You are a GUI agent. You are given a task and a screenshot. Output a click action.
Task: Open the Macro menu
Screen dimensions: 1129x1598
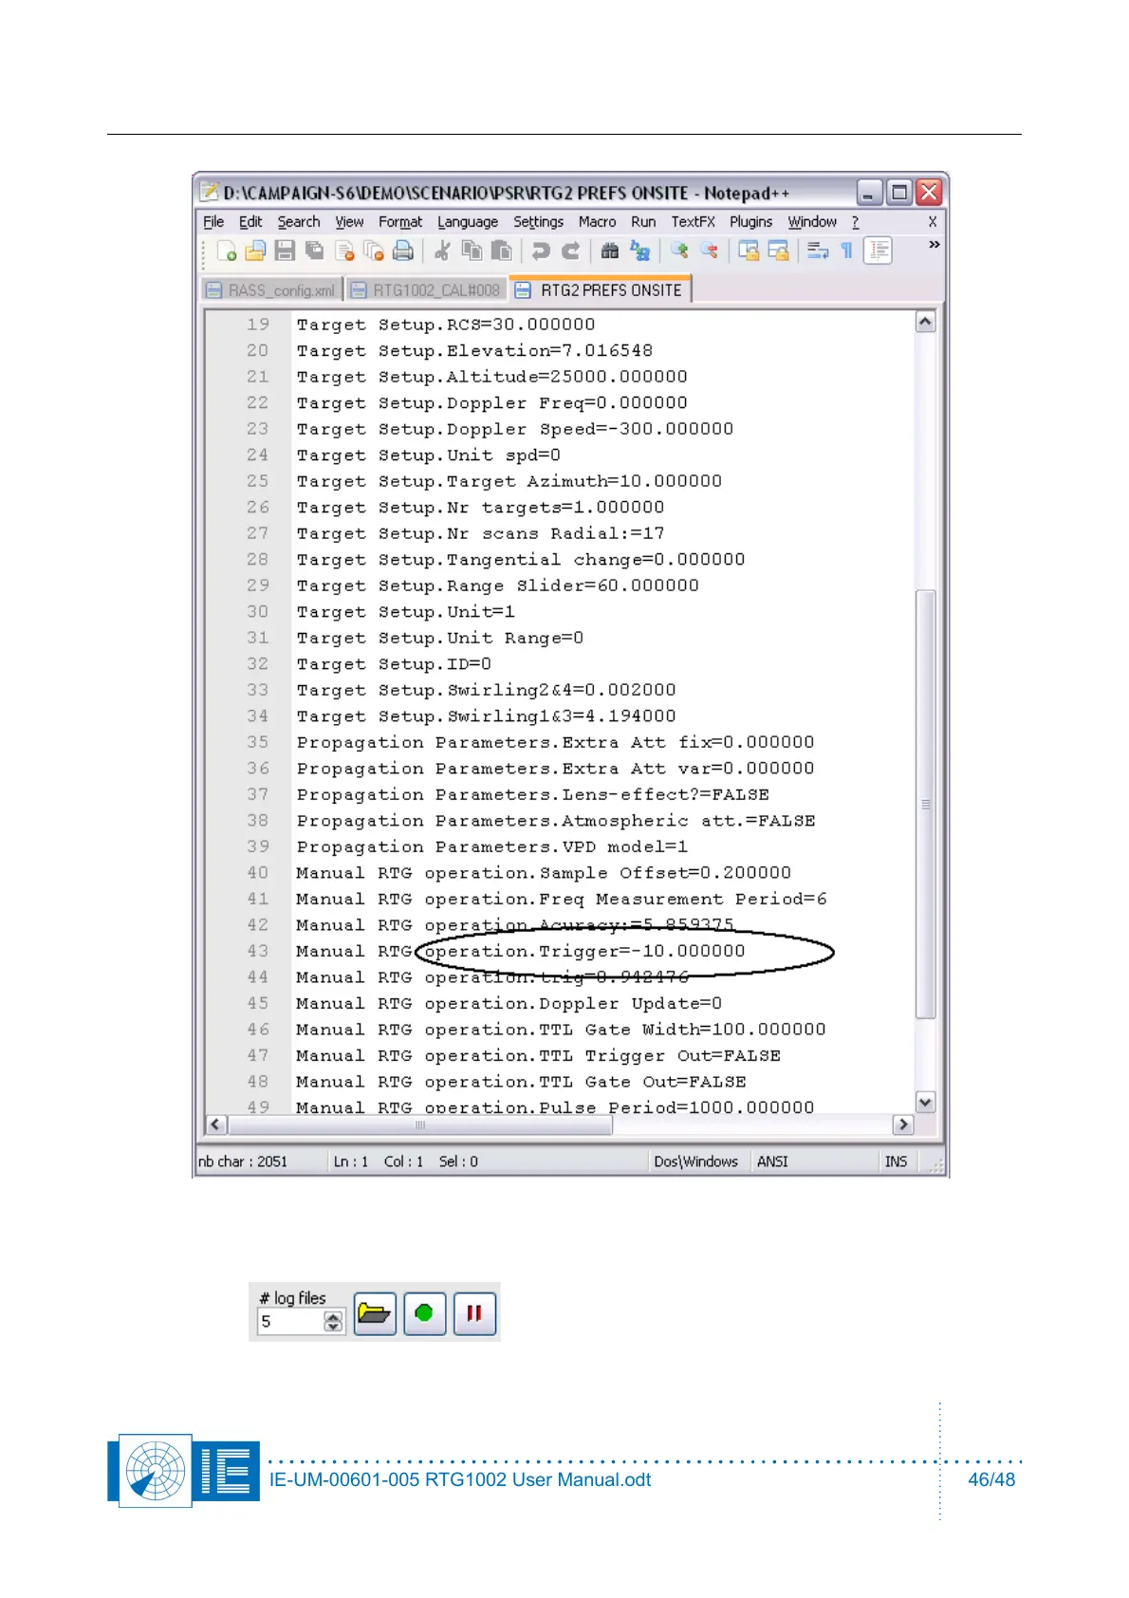(597, 221)
